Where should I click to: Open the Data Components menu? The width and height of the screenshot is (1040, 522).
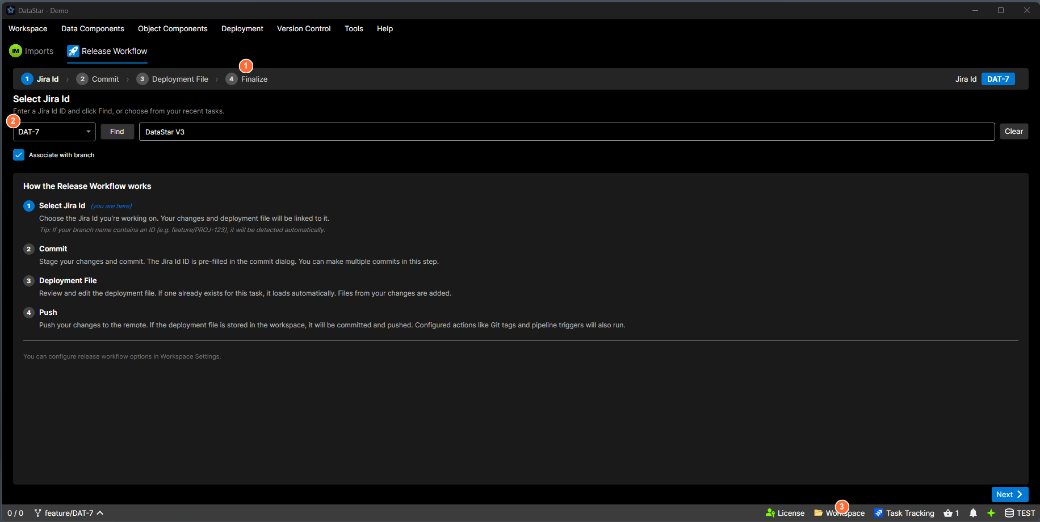93,28
